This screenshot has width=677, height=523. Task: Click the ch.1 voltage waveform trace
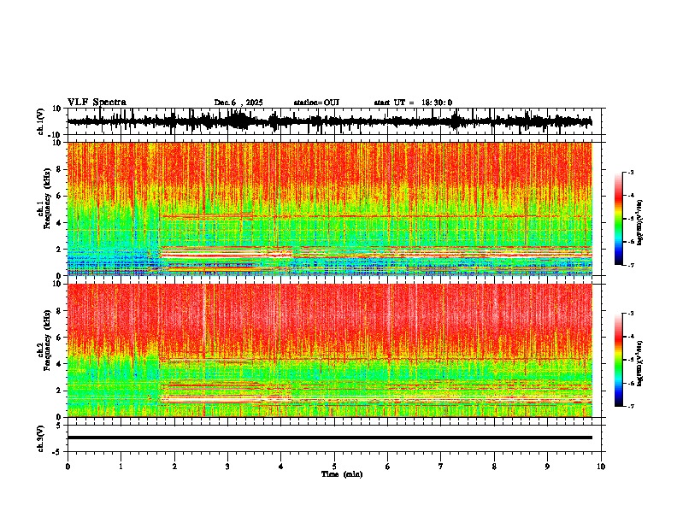[329, 121]
